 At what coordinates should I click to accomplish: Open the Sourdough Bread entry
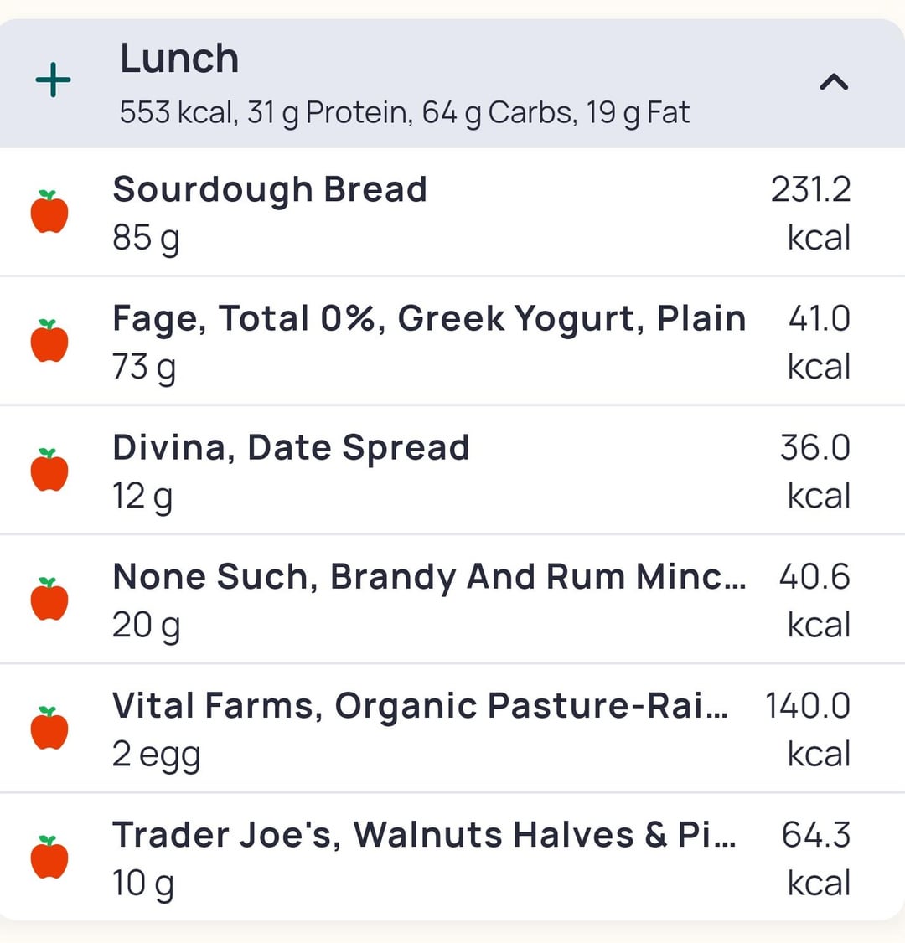(x=270, y=189)
